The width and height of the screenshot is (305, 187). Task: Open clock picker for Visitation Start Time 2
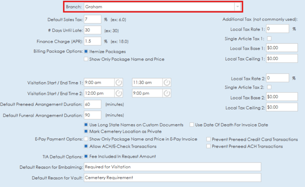pyautogui.click(x=118, y=93)
